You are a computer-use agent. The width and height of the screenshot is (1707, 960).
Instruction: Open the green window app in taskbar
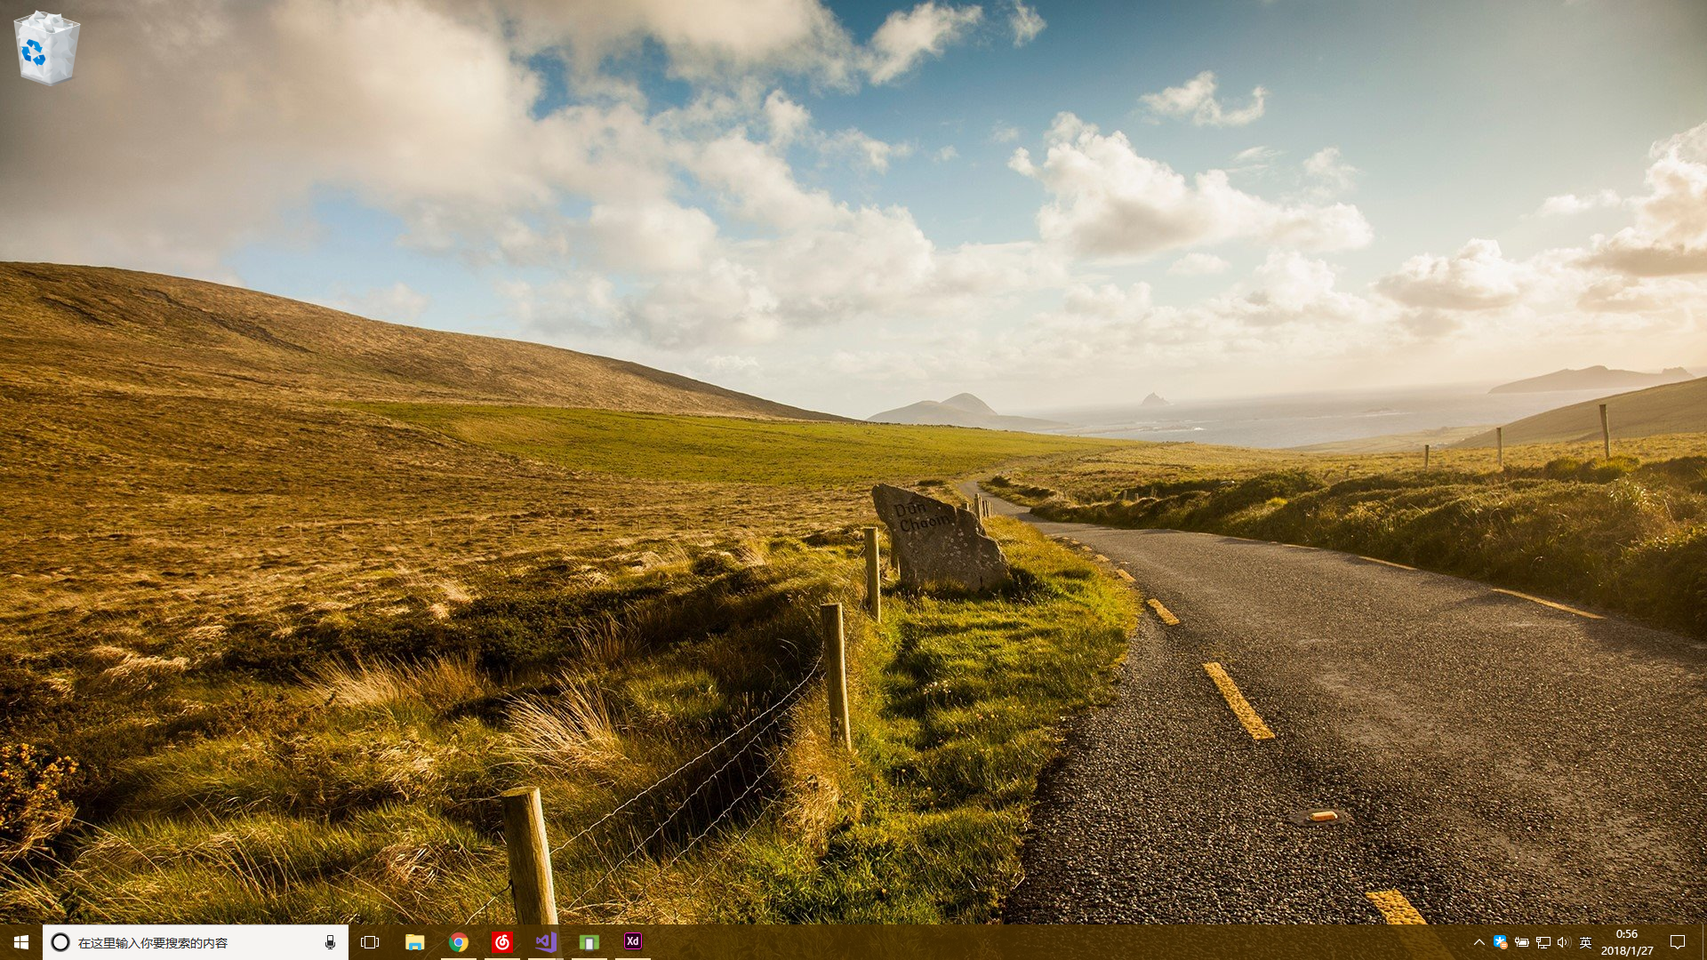pyautogui.click(x=589, y=942)
